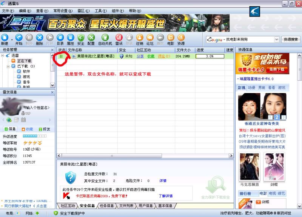The height and width of the screenshot is (217, 302).
Task: Switch to the 文件列表 bottom tab
Action: [x=126, y=206]
